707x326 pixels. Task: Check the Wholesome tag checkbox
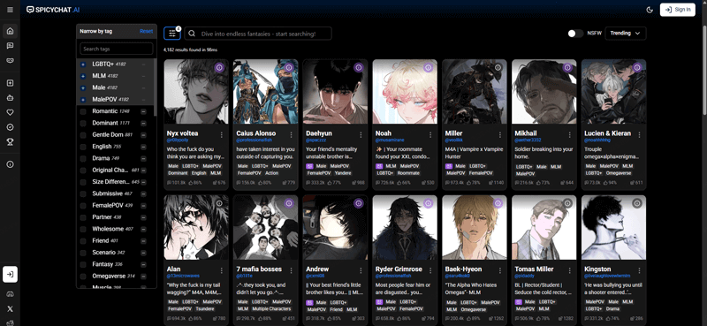(x=83, y=229)
